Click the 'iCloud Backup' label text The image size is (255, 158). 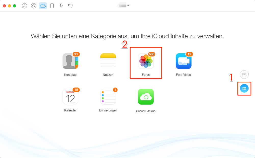click(146, 111)
